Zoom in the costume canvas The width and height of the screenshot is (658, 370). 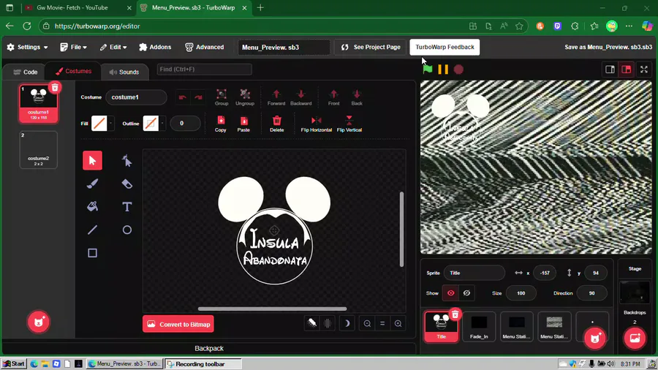click(398, 323)
